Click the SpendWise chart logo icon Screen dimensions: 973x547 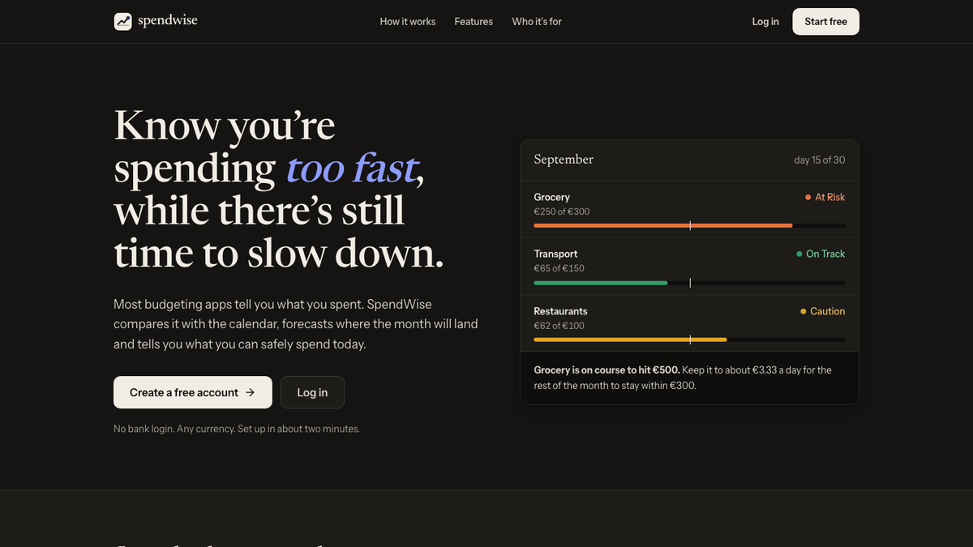click(x=122, y=22)
